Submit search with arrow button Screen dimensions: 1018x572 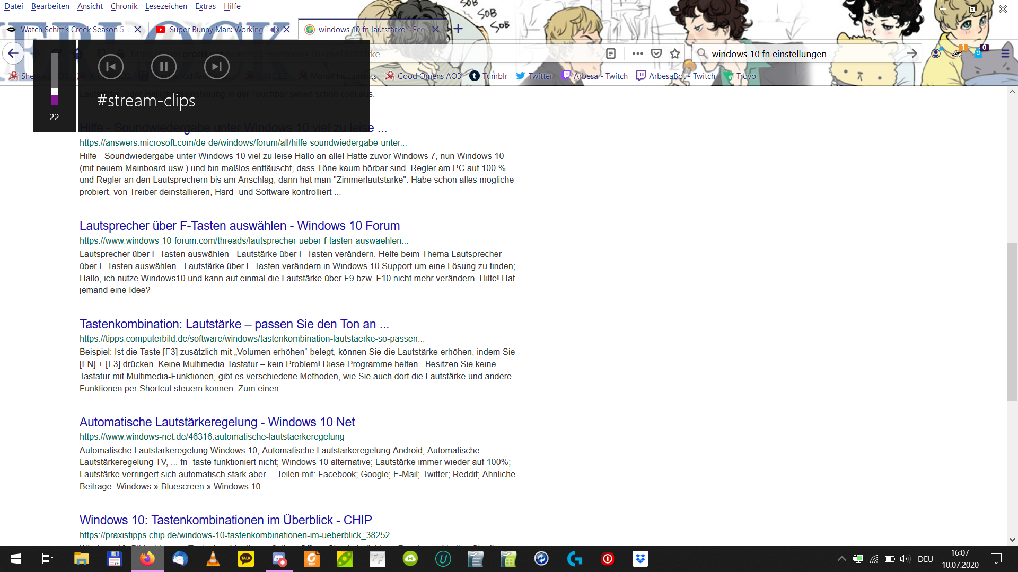click(912, 53)
